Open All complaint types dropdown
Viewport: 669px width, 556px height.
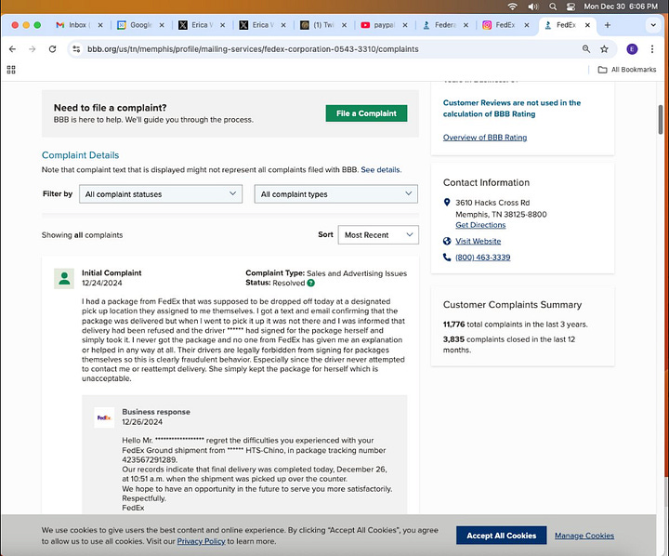(336, 194)
